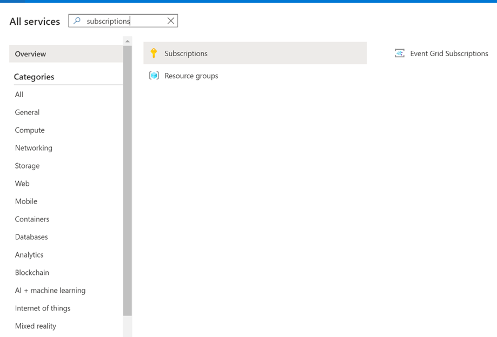
Task: Open Resource groups service
Action: tap(191, 76)
